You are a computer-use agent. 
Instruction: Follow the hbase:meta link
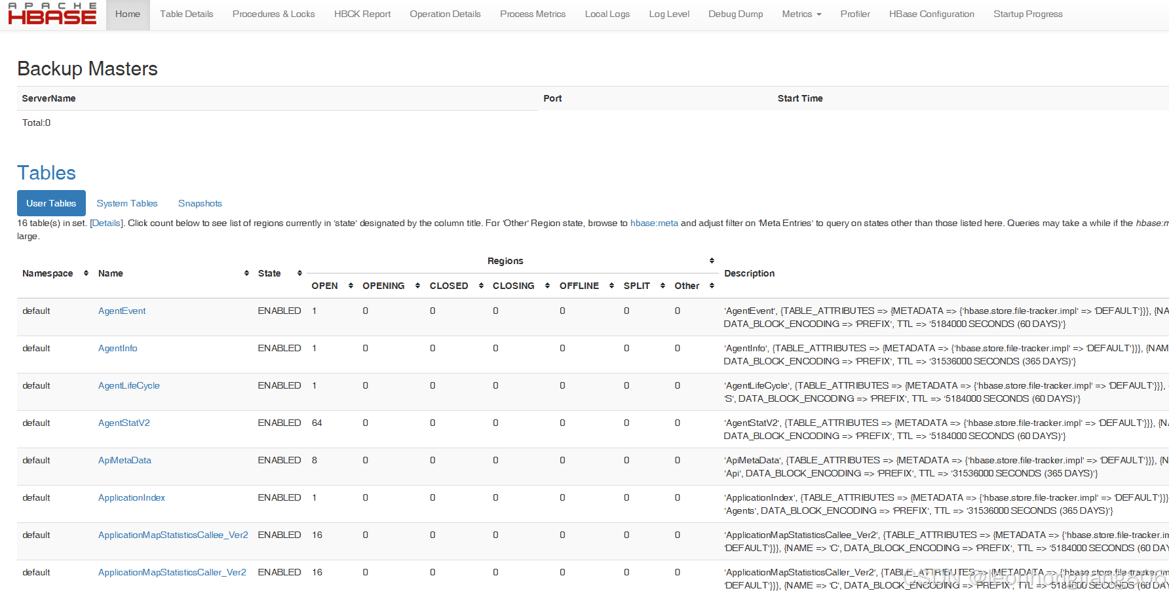pyautogui.click(x=654, y=223)
